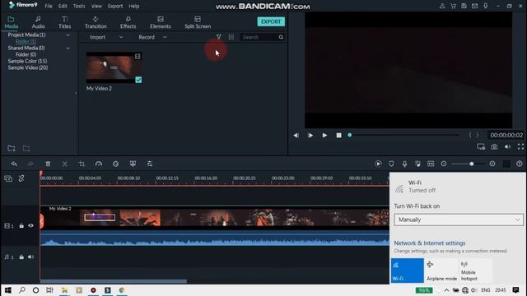Open the Speed control tool
The image size is (527, 296).
pyautogui.click(x=99, y=164)
